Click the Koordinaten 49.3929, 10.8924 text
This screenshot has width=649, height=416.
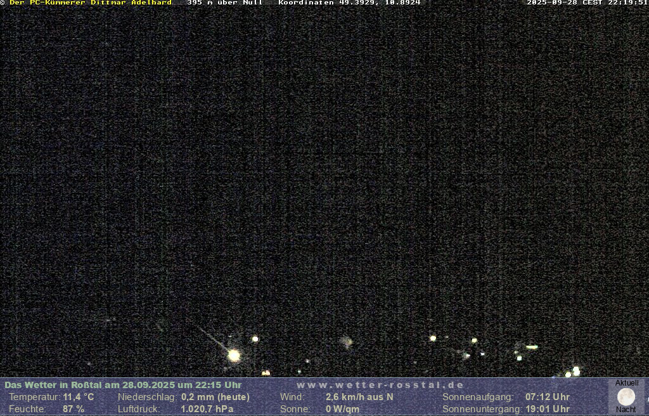tap(349, 3)
